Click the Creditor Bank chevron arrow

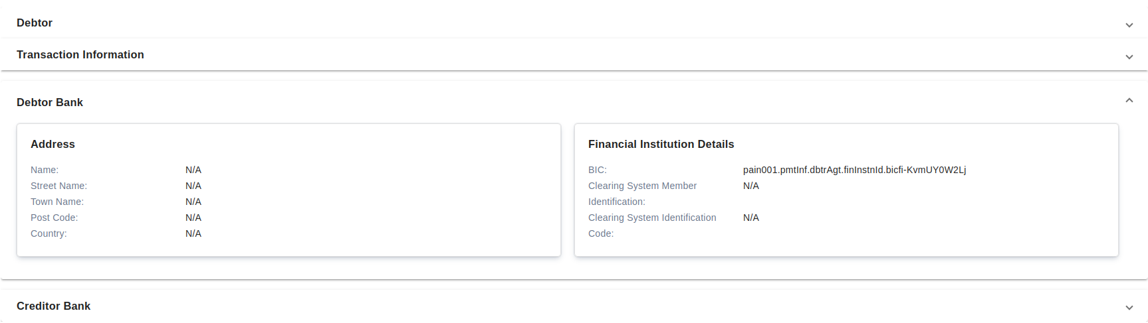tap(1129, 308)
